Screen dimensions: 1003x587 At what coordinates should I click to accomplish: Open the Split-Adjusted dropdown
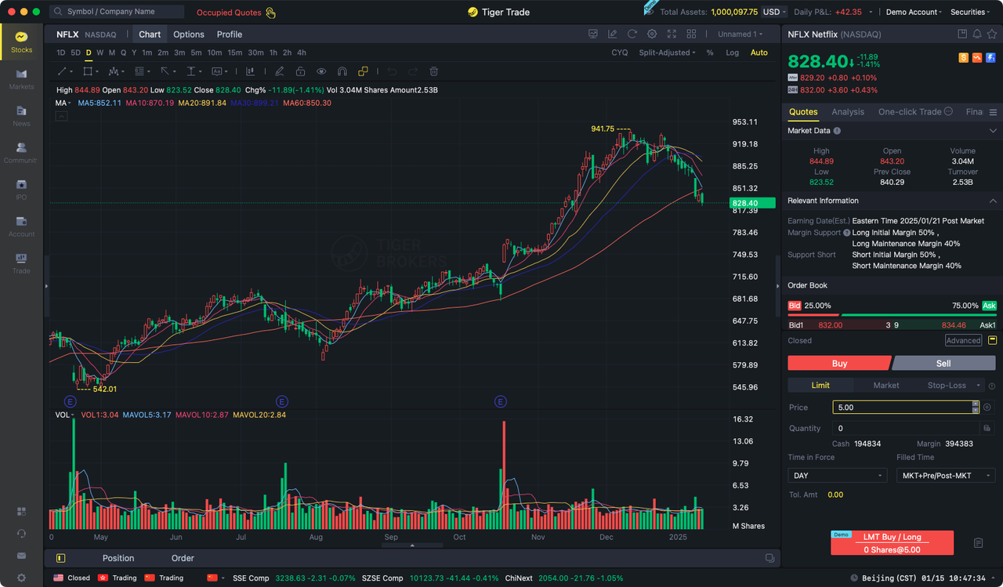click(667, 53)
